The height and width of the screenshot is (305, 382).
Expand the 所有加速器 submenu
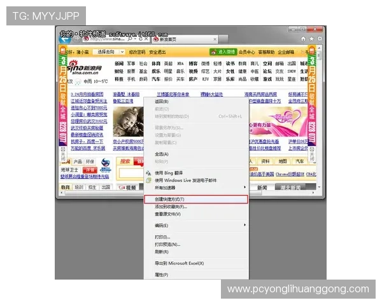coord(244,187)
